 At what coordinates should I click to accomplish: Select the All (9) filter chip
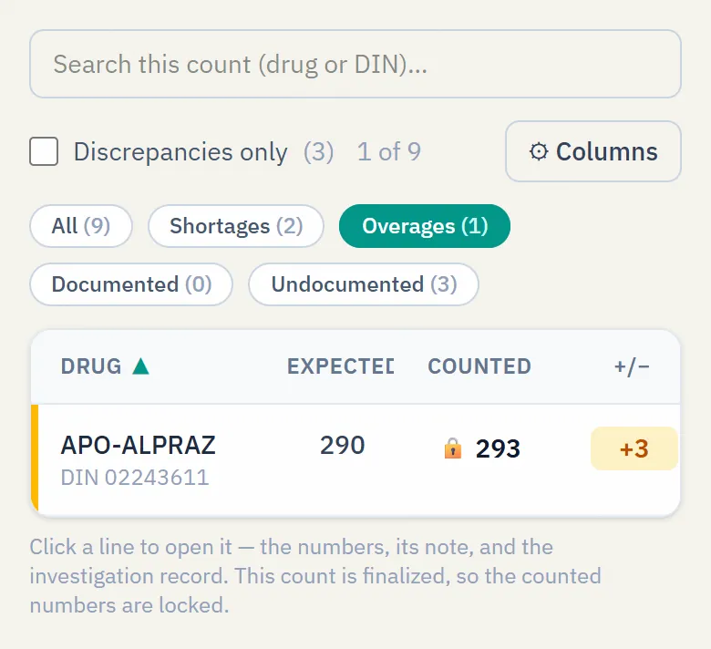point(81,226)
